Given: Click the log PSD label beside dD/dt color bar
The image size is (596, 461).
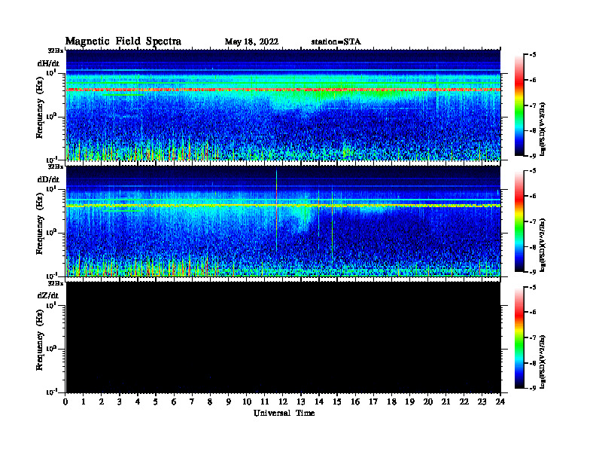Looking at the screenshot, I should click(543, 245).
